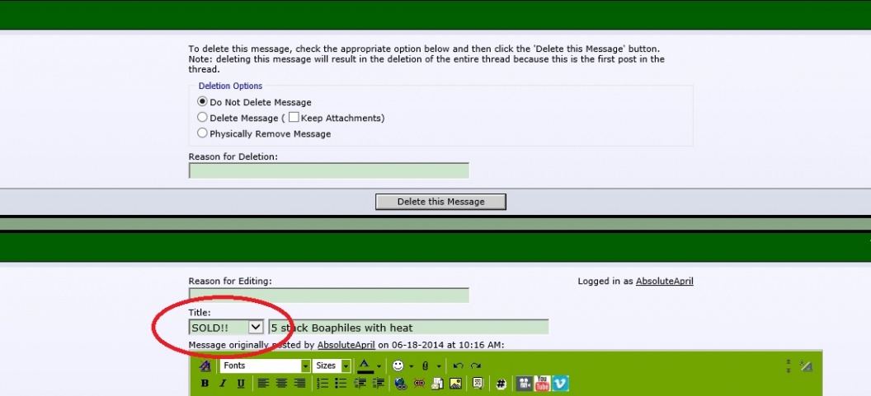Click the Redo icon

coord(476,366)
